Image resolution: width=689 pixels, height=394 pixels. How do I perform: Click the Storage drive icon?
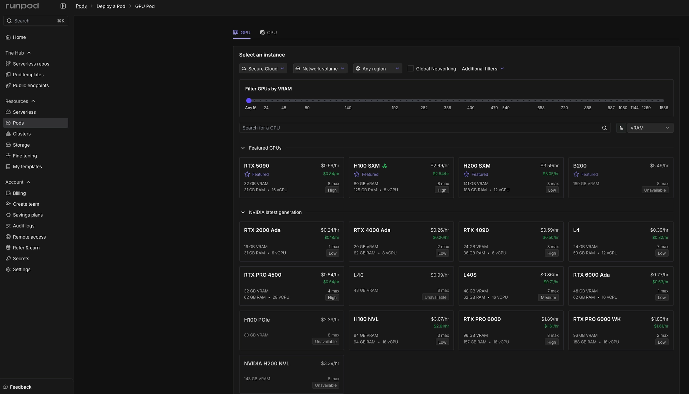point(8,145)
